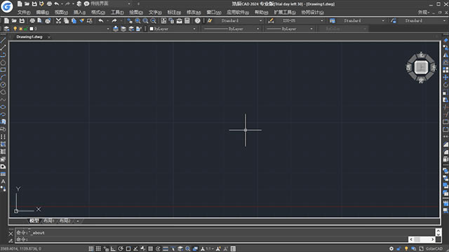Select the Circle tool in draw toolbar
The height and width of the screenshot is (252, 449).
3,85
